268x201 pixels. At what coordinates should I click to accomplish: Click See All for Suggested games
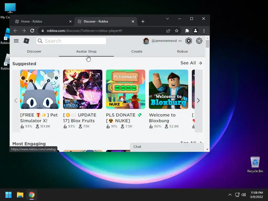[x=191, y=63]
